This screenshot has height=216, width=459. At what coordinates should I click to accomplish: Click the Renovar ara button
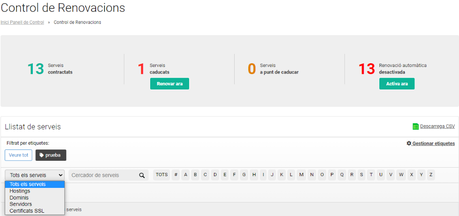pyautogui.click(x=169, y=83)
